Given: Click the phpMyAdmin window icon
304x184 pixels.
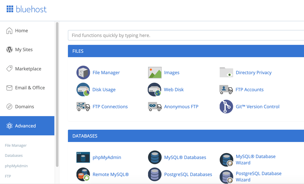Looking at the screenshot, I should 83,157.
